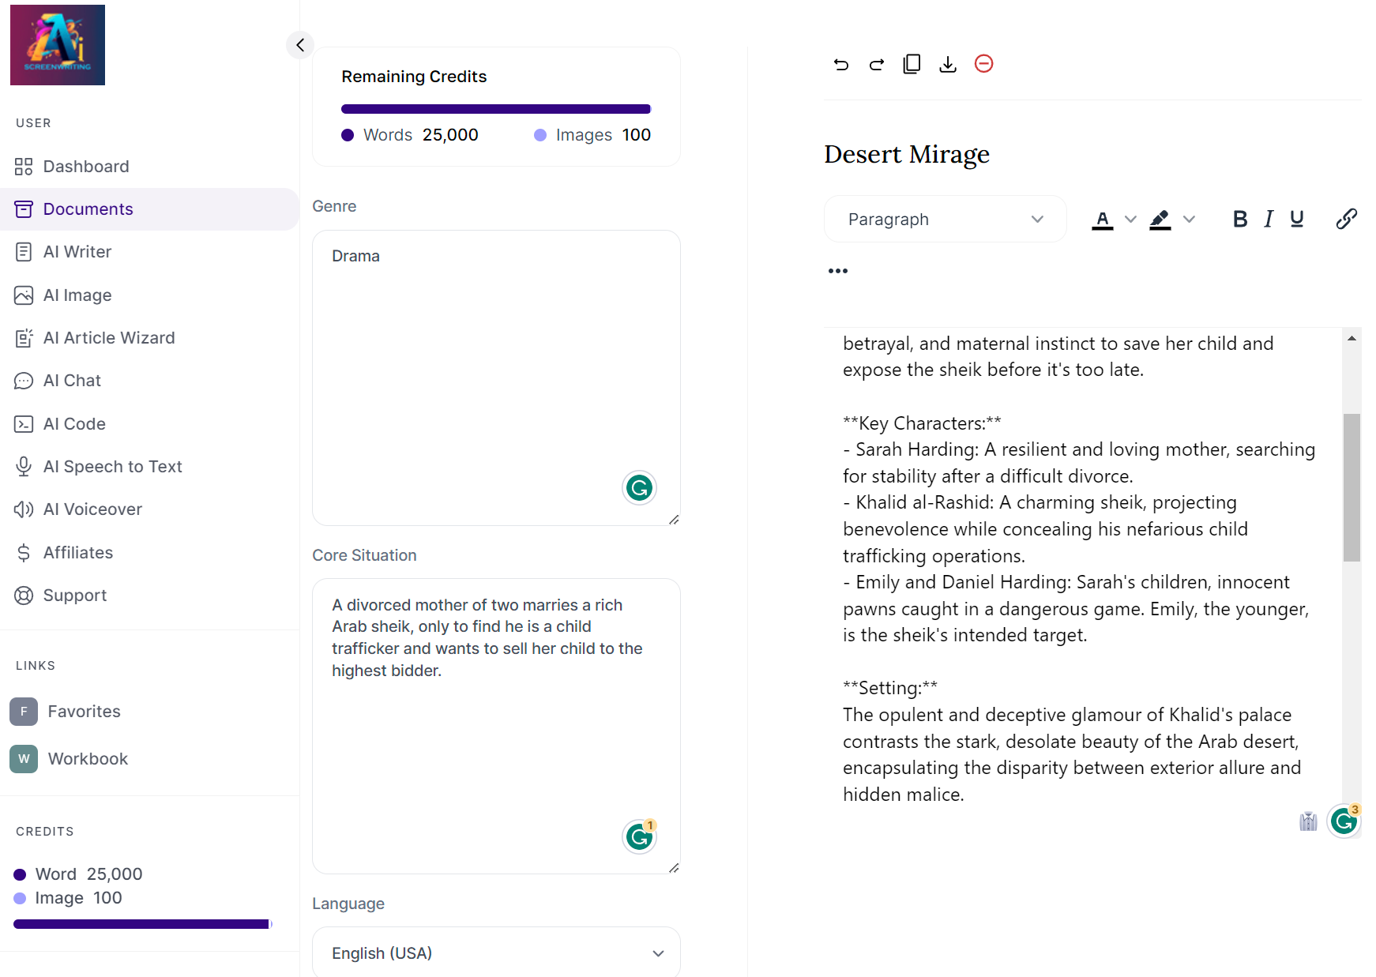Toggle italic formatting

pyautogui.click(x=1269, y=219)
